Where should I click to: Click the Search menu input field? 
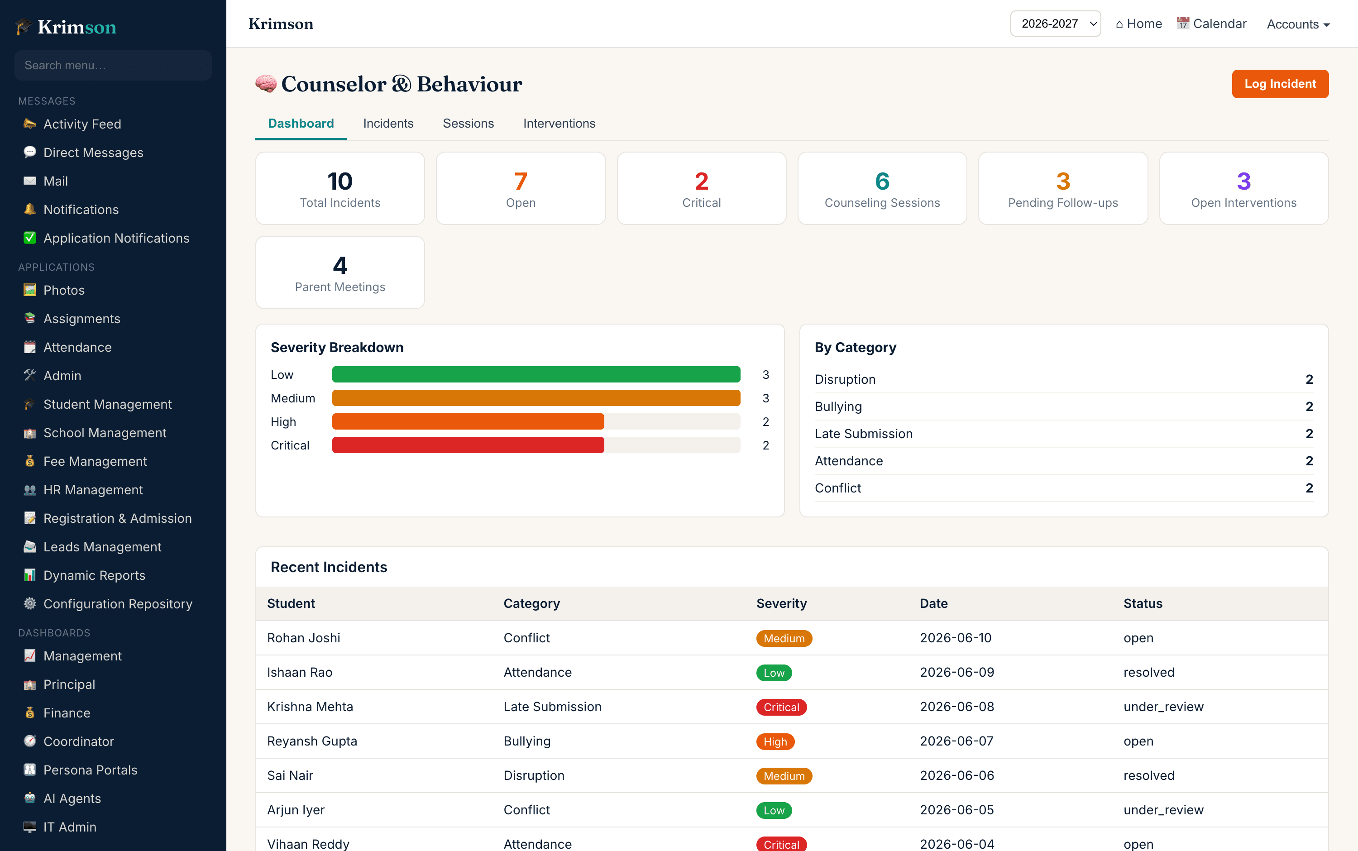coord(113,65)
